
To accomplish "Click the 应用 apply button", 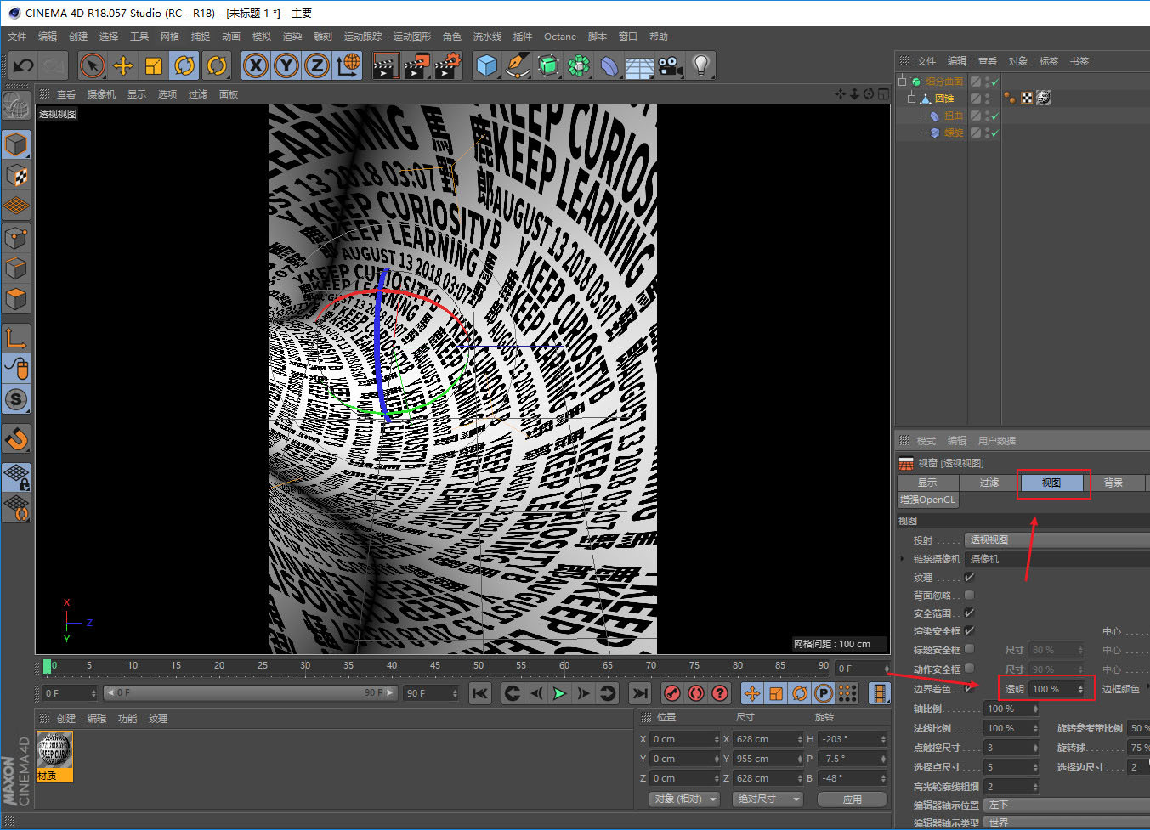I will coord(853,799).
